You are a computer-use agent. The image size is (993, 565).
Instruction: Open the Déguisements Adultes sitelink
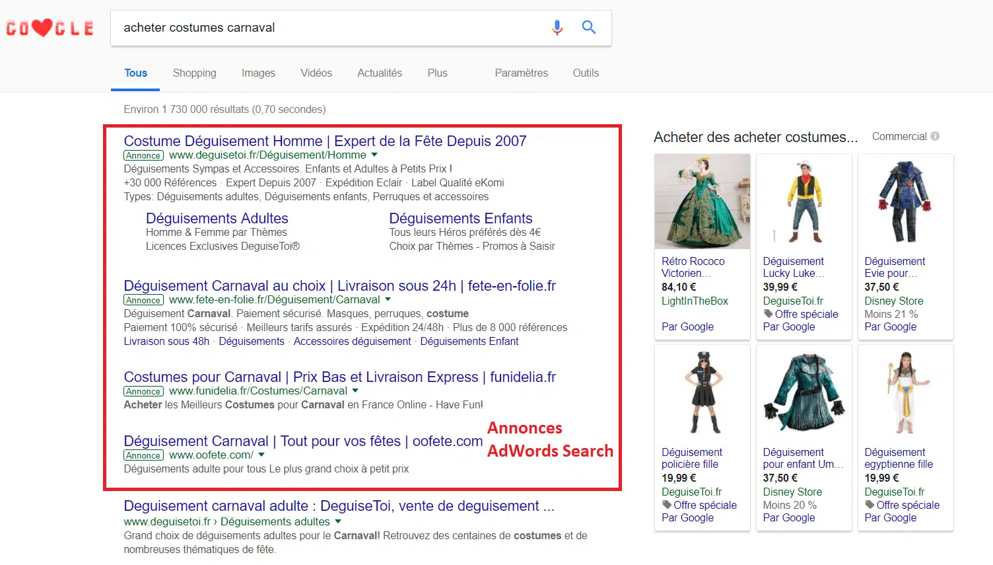point(217,219)
